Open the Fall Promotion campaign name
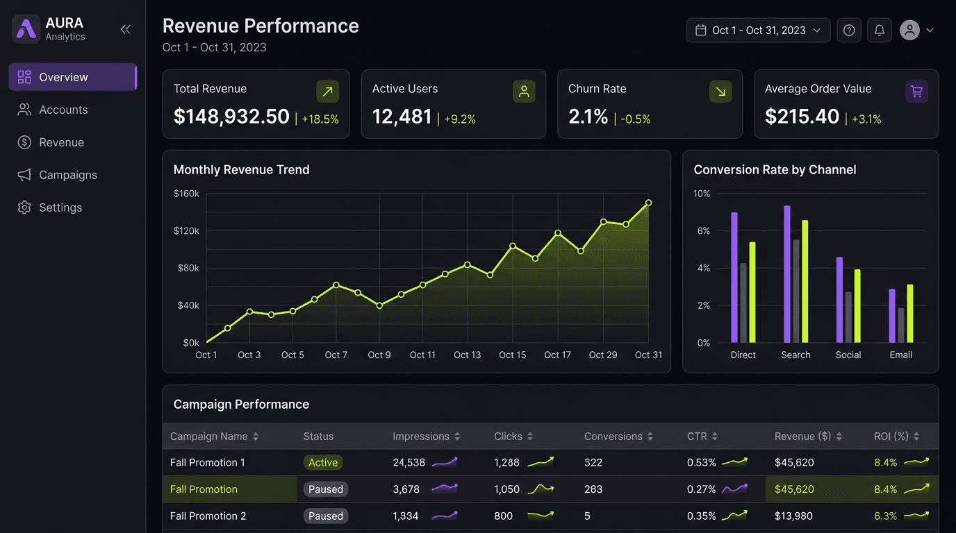The height and width of the screenshot is (533, 956). (x=204, y=489)
